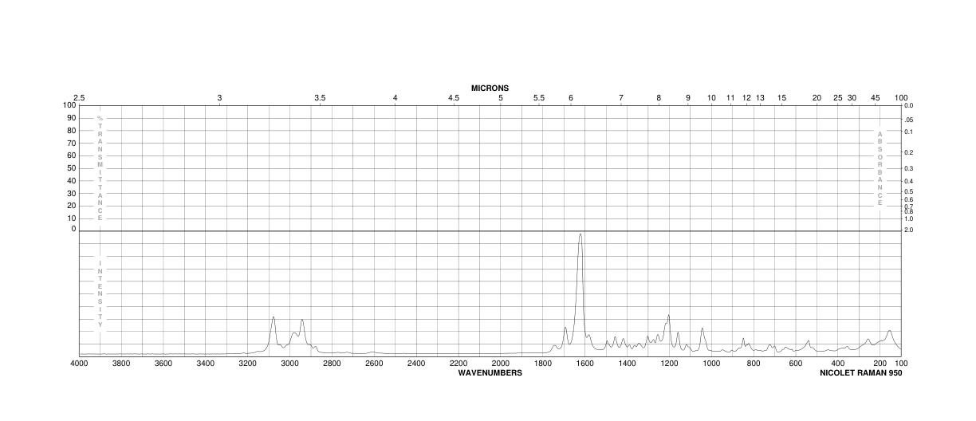The image size is (976, 421).
Task: Click the 5.5 microns tick label
Action: tap(539, 98)
